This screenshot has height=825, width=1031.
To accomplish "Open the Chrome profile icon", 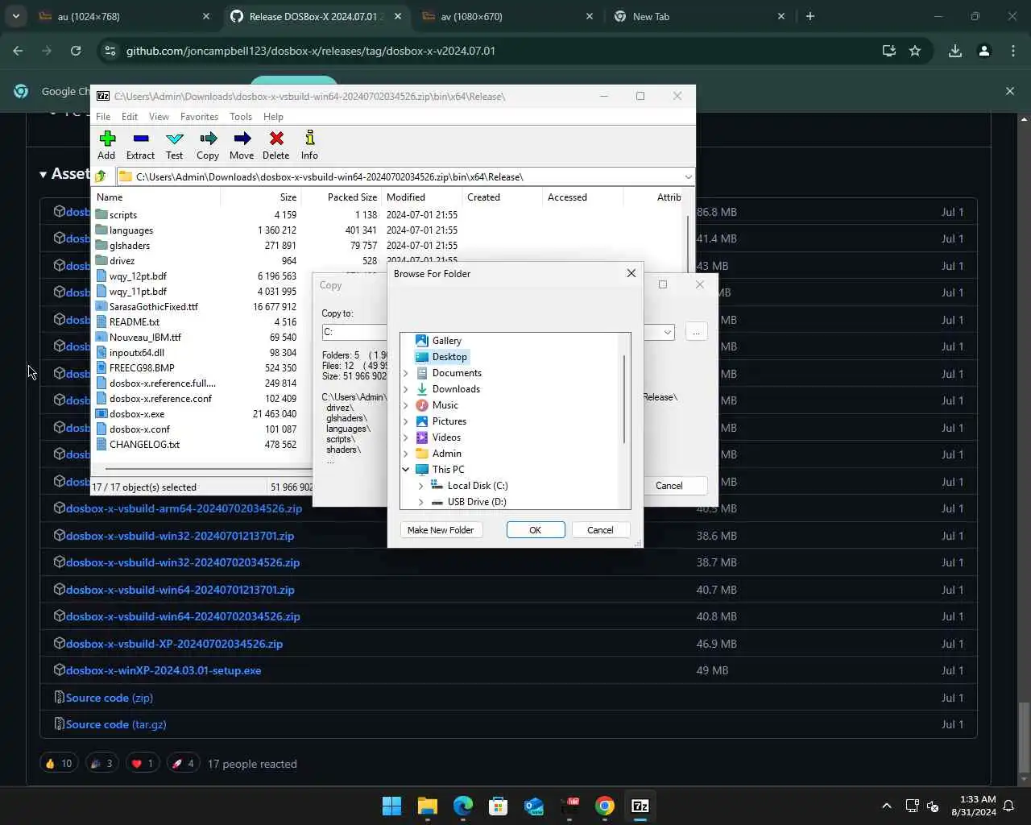I will pos(983,51).
